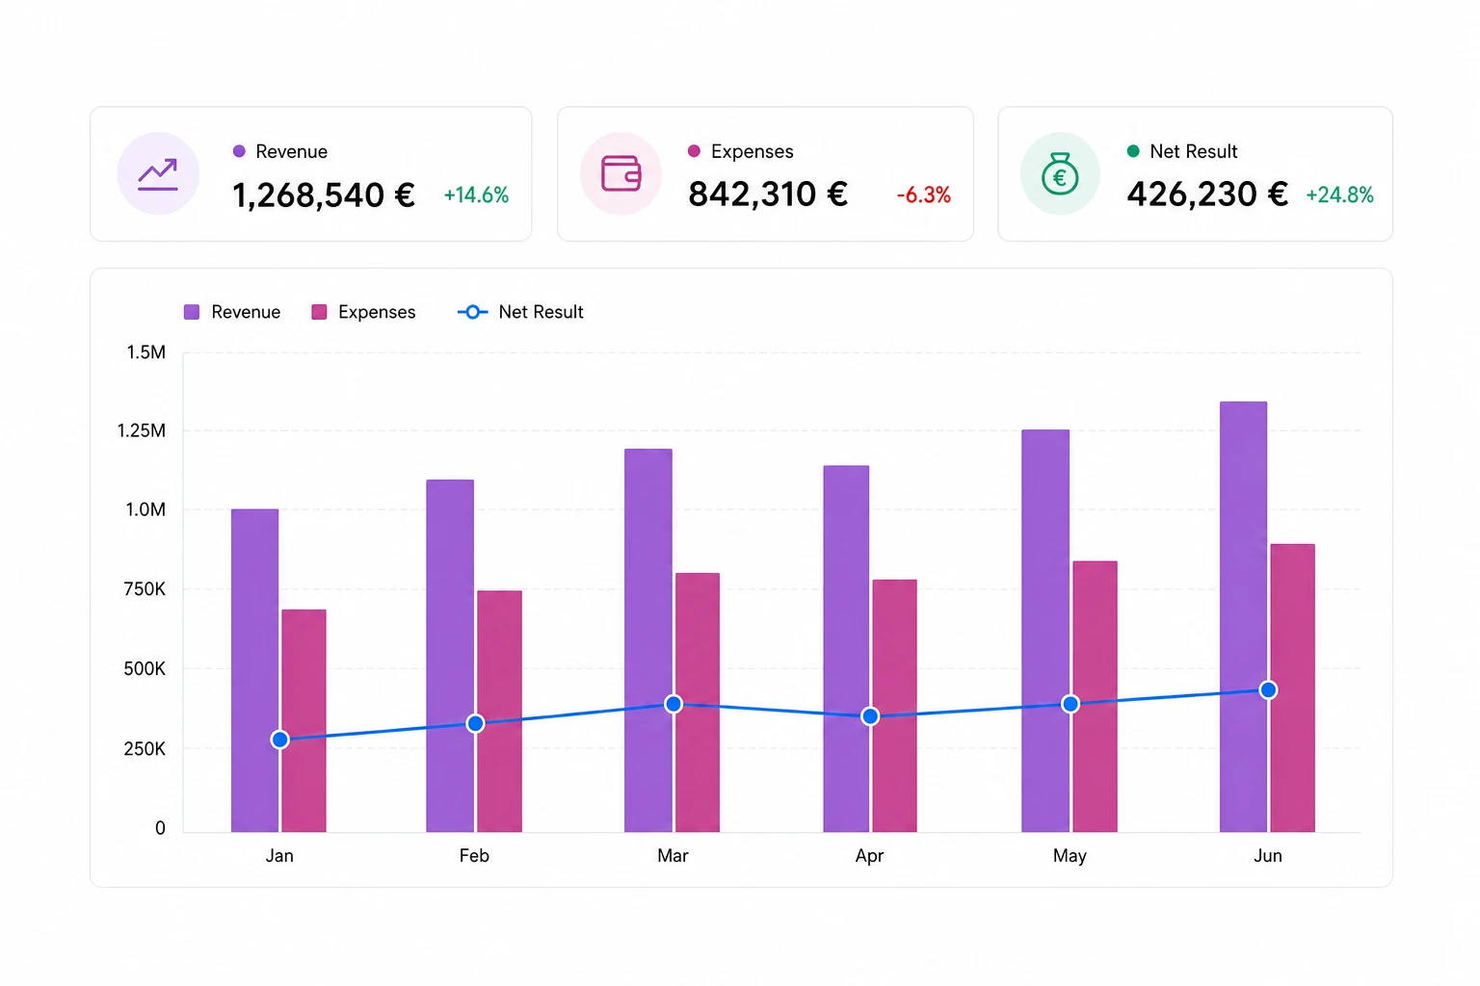Image resolution: width=1480 pixels, height=986 pixels.
Task: Click the June Expenses bar
Action: (1292, 688)
